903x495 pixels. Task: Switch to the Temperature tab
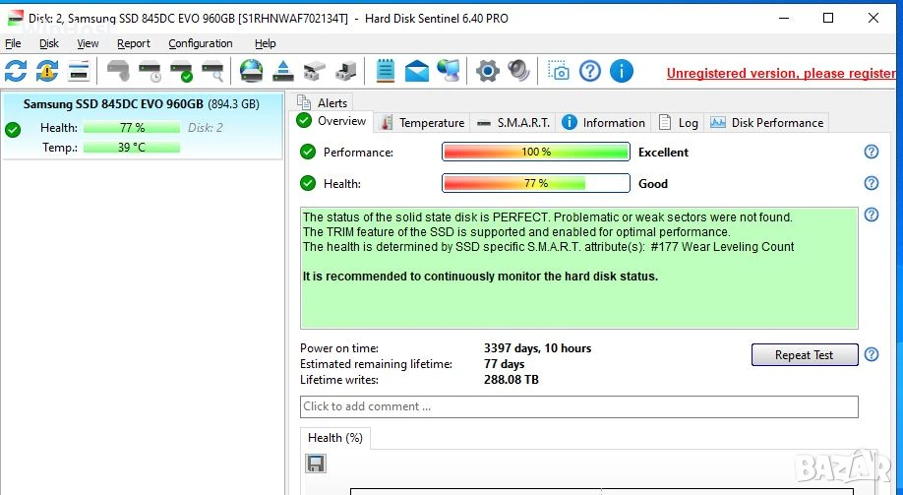click(422, 123)
